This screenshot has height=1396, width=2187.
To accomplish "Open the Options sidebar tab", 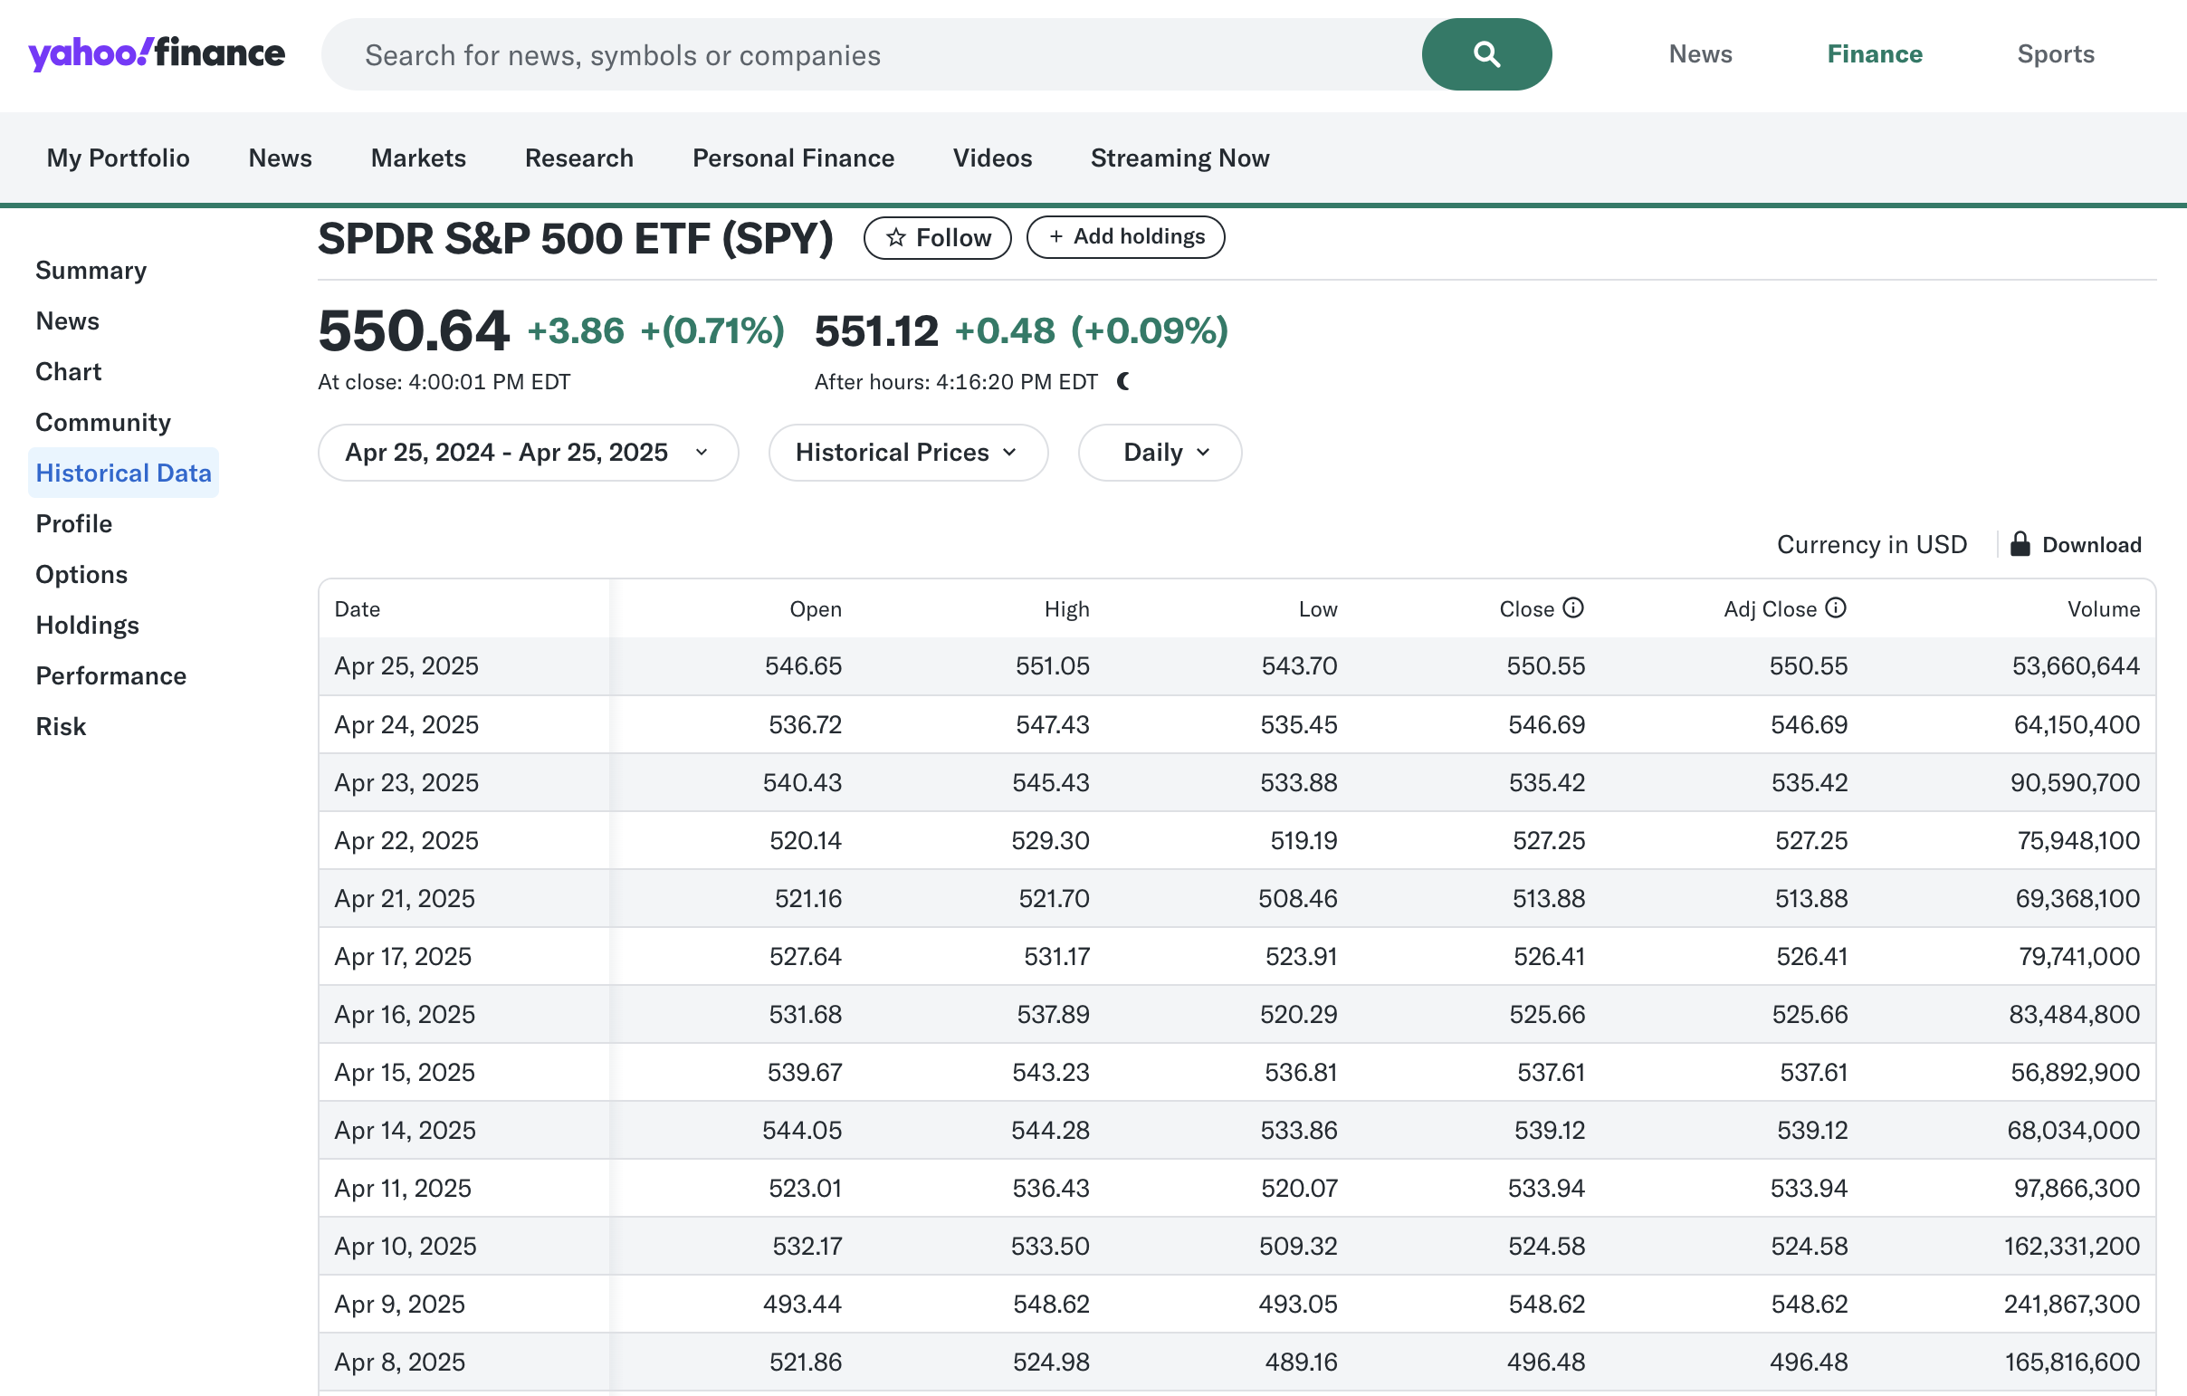I will (x=81, y=574).
